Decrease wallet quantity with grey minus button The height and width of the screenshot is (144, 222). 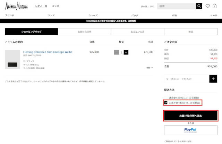[117, 52]
